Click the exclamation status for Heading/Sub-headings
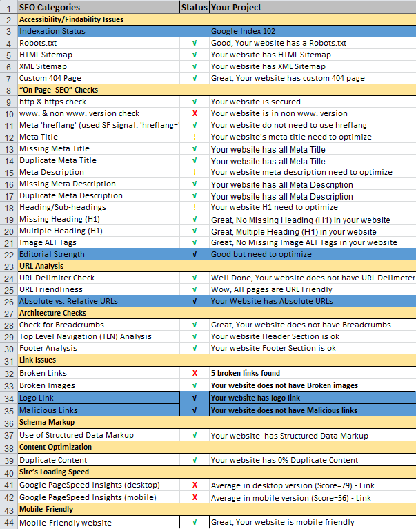Image resolution: width=416 pixels, height=529 pixels. tap(195, 207)
